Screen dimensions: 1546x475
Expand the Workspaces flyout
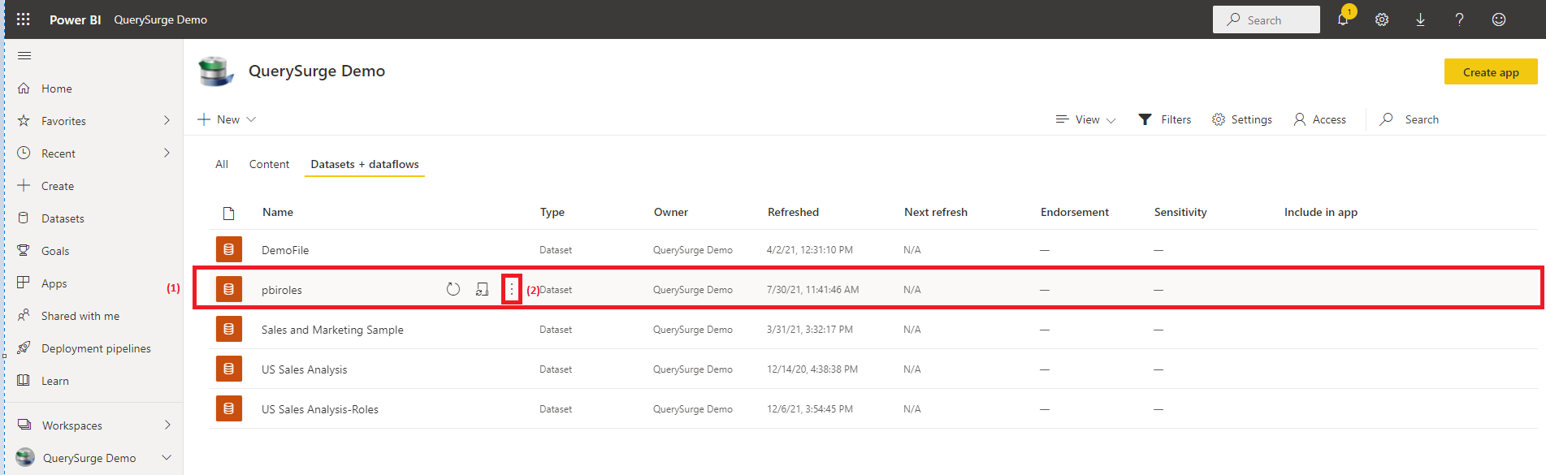(x=167, y=425)
